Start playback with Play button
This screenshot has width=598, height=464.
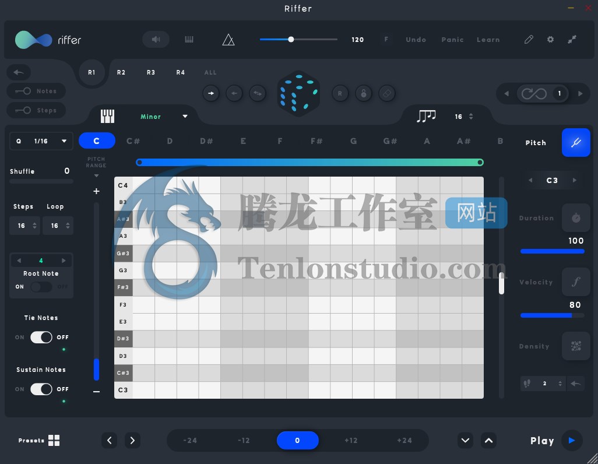click(x=572, y=440)
